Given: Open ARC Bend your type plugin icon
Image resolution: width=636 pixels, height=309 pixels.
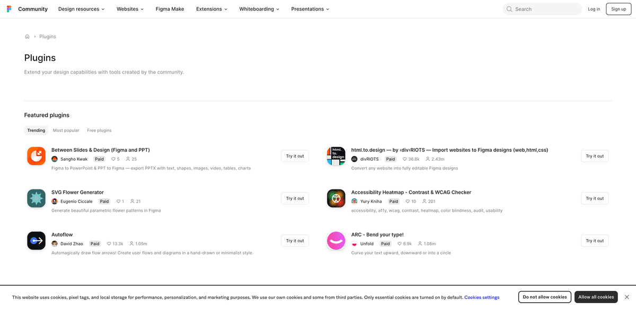Looking at the screenshot, I should coord(336,241).
